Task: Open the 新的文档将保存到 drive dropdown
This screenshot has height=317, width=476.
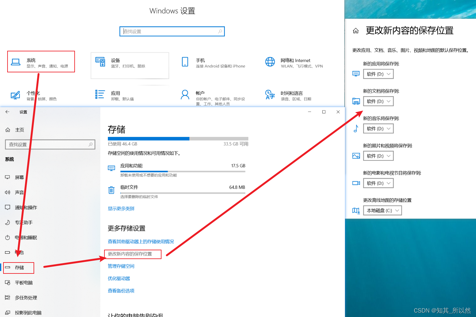Action: pos(378,101)
